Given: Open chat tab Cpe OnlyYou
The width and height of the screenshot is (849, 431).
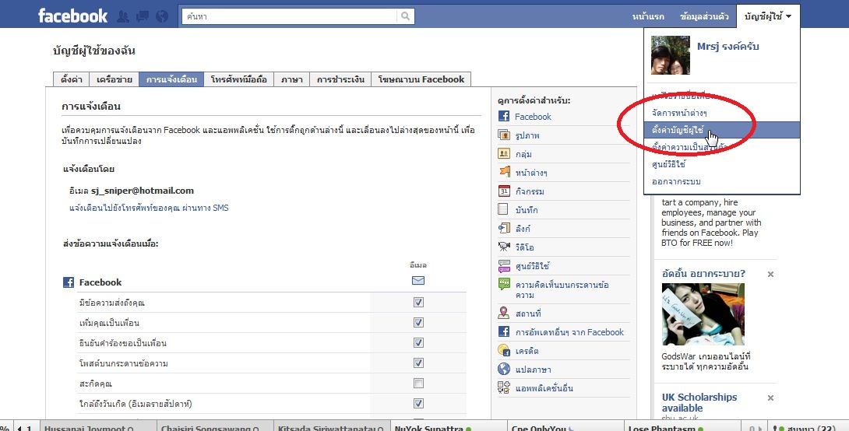Looking at the screenshot, I should 565,426.
